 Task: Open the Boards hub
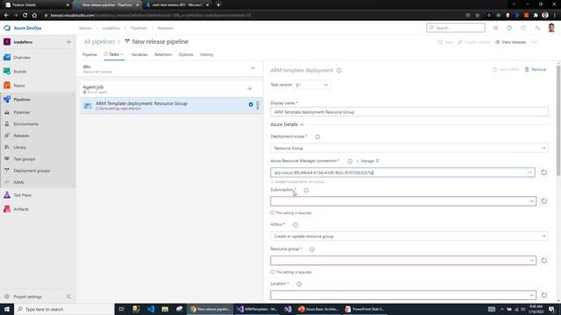pos(19,72)
